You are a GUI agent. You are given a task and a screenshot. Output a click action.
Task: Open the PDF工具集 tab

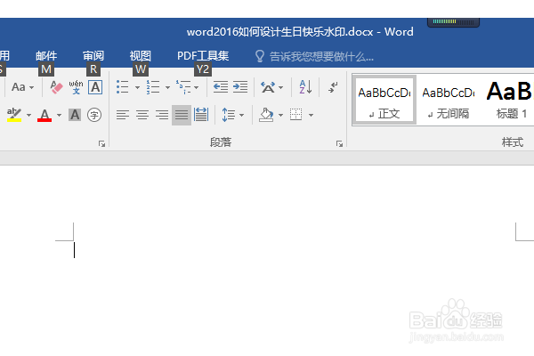click(x=203, y=56)
